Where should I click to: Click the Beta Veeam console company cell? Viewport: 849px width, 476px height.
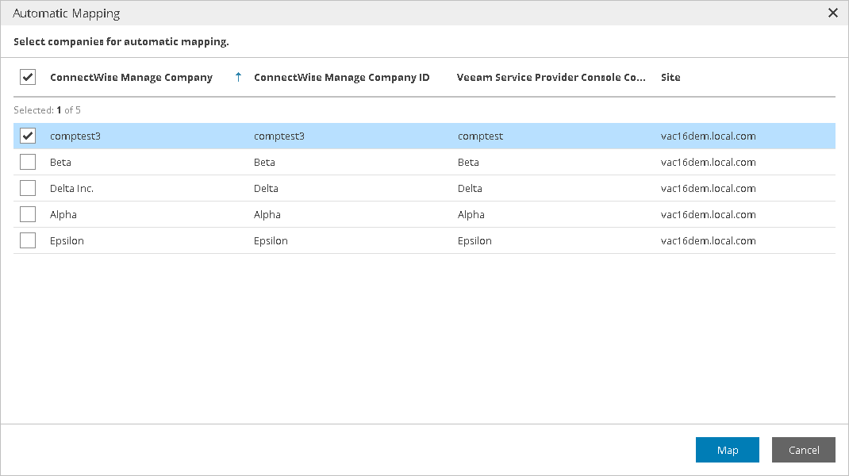point(468,162)
